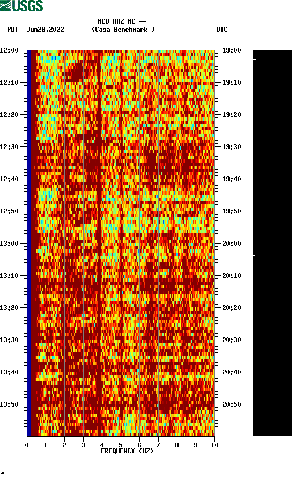Click the 20:20 UTC time label
Viewport: 296px width, 479px height.
click(x=232, y=308)
